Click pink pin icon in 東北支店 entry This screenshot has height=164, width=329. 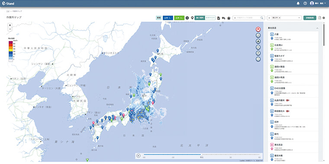pyautogui.click(x=272, y=149)
